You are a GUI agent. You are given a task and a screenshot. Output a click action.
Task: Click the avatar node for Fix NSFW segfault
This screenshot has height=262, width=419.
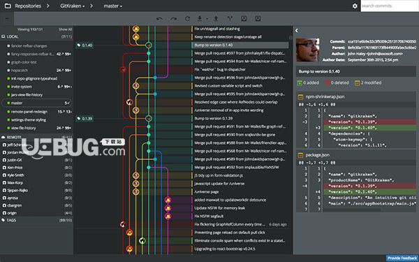click(168, 216)
